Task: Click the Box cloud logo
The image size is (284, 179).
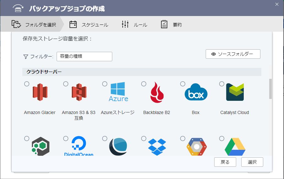Action: 196,92
